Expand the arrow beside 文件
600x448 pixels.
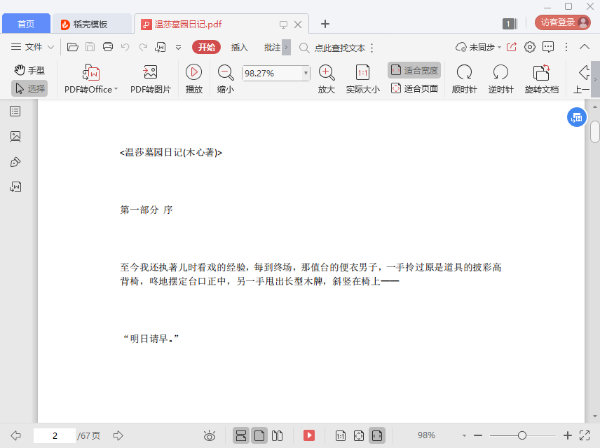(50, 48)
